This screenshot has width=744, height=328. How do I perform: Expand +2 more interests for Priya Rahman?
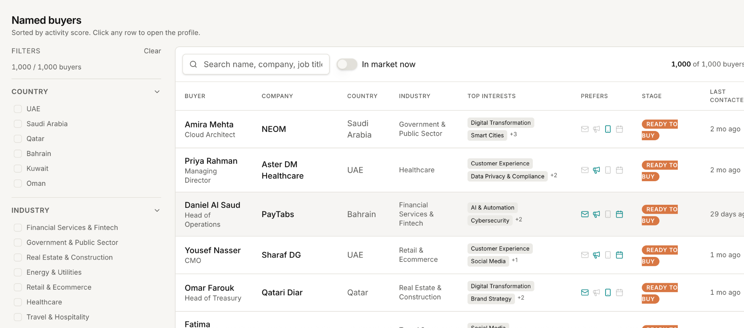click(554, 175)
